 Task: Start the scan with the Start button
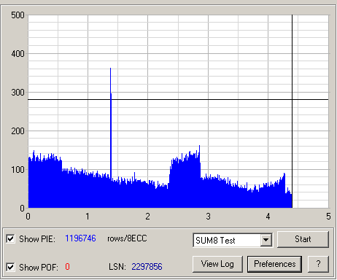click(303, 239)
